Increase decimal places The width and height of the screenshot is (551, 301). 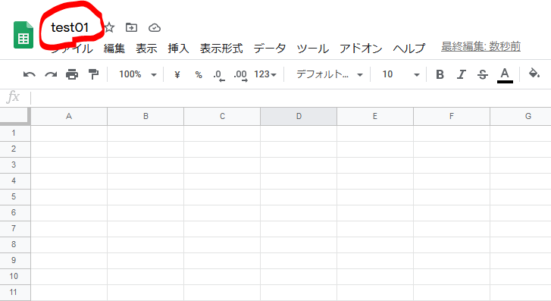click(x=241, y=76)
